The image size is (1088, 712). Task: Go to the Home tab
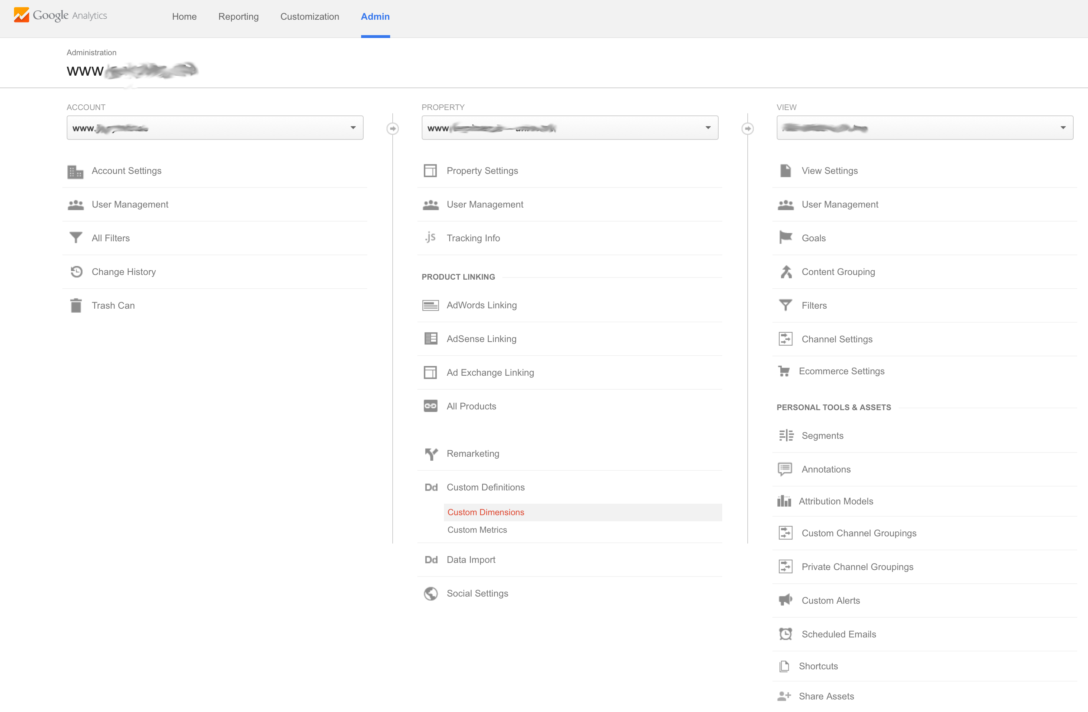(184, 16)
